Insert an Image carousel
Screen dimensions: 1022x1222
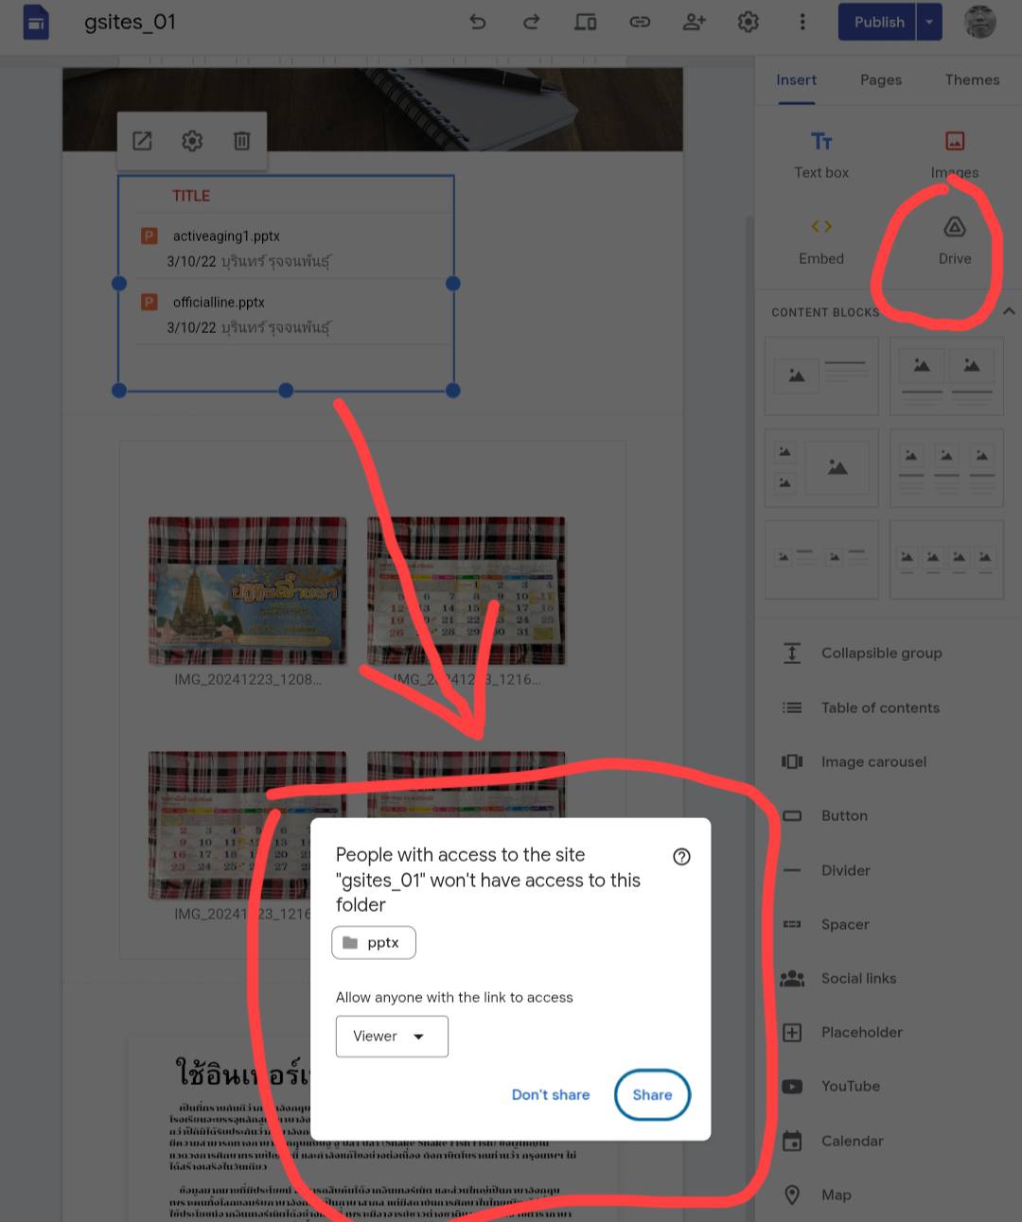(872, 761)
